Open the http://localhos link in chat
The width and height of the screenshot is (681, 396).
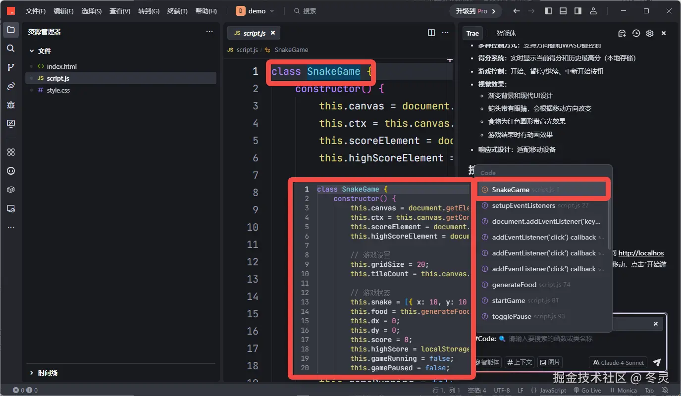(x=641, y=253)
